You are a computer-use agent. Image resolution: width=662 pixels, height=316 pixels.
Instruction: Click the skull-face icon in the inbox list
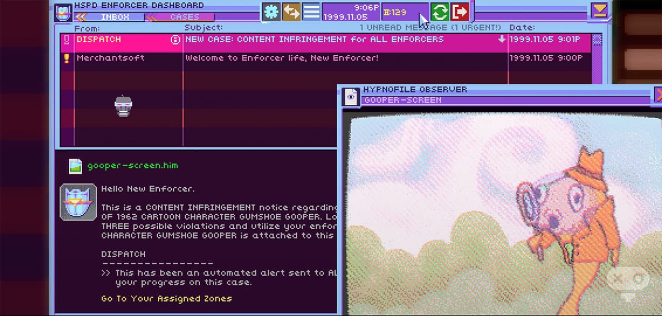pyautogui.click(x=123, y=106)
